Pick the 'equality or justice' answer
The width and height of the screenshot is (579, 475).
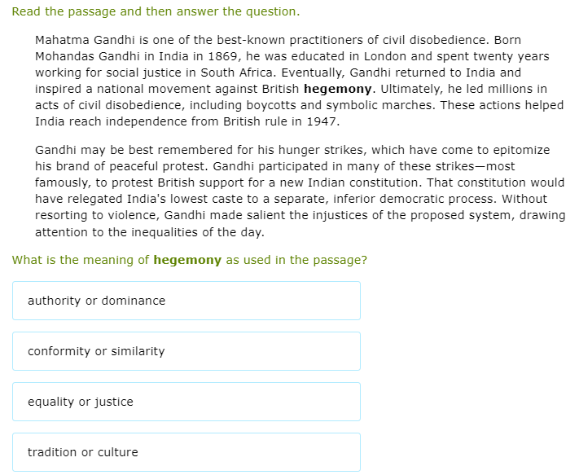pos(186,402)
